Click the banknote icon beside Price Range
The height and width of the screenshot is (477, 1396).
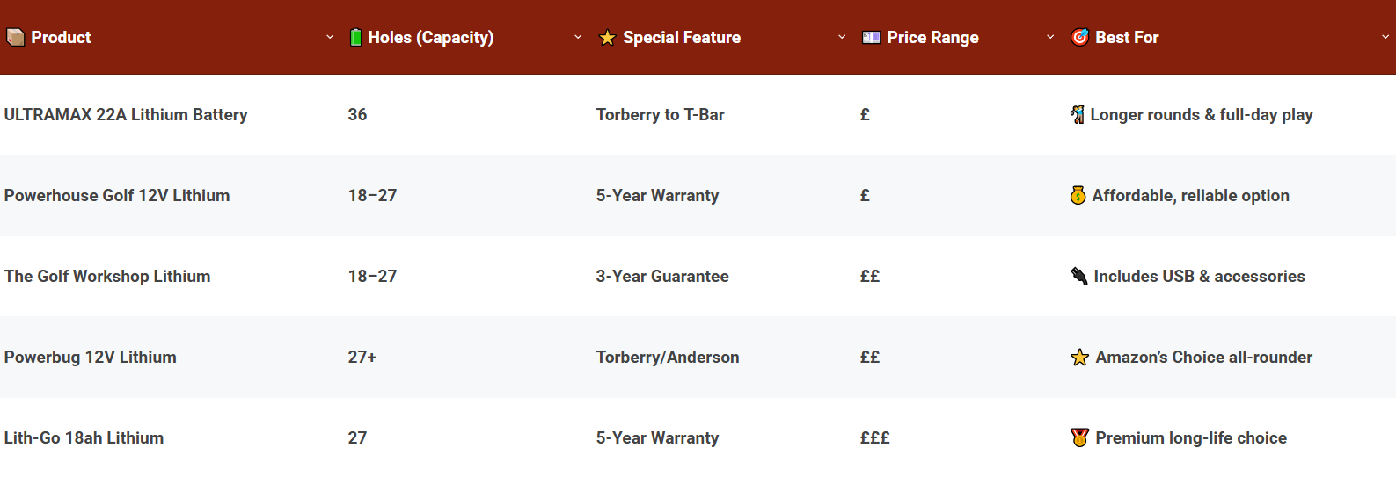(871, 38)
